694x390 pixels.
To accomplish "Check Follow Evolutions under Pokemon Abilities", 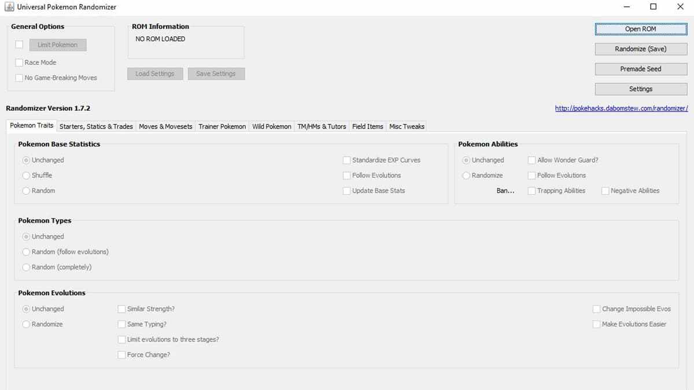I will (x=531, y=176).
